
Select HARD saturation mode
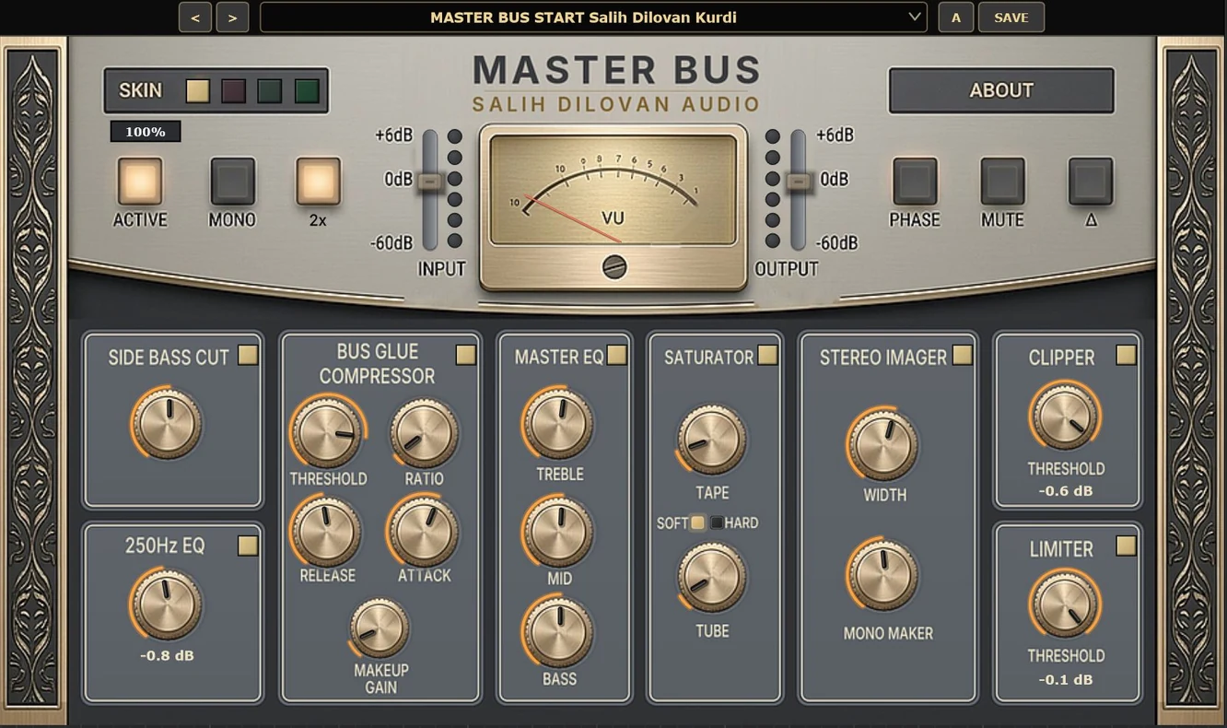717,523
